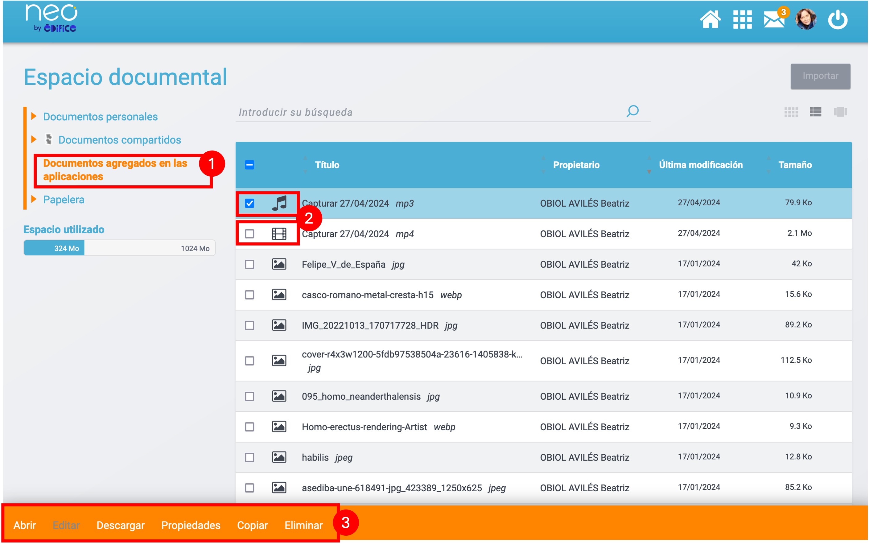Switch to list view

coord(815,112)
